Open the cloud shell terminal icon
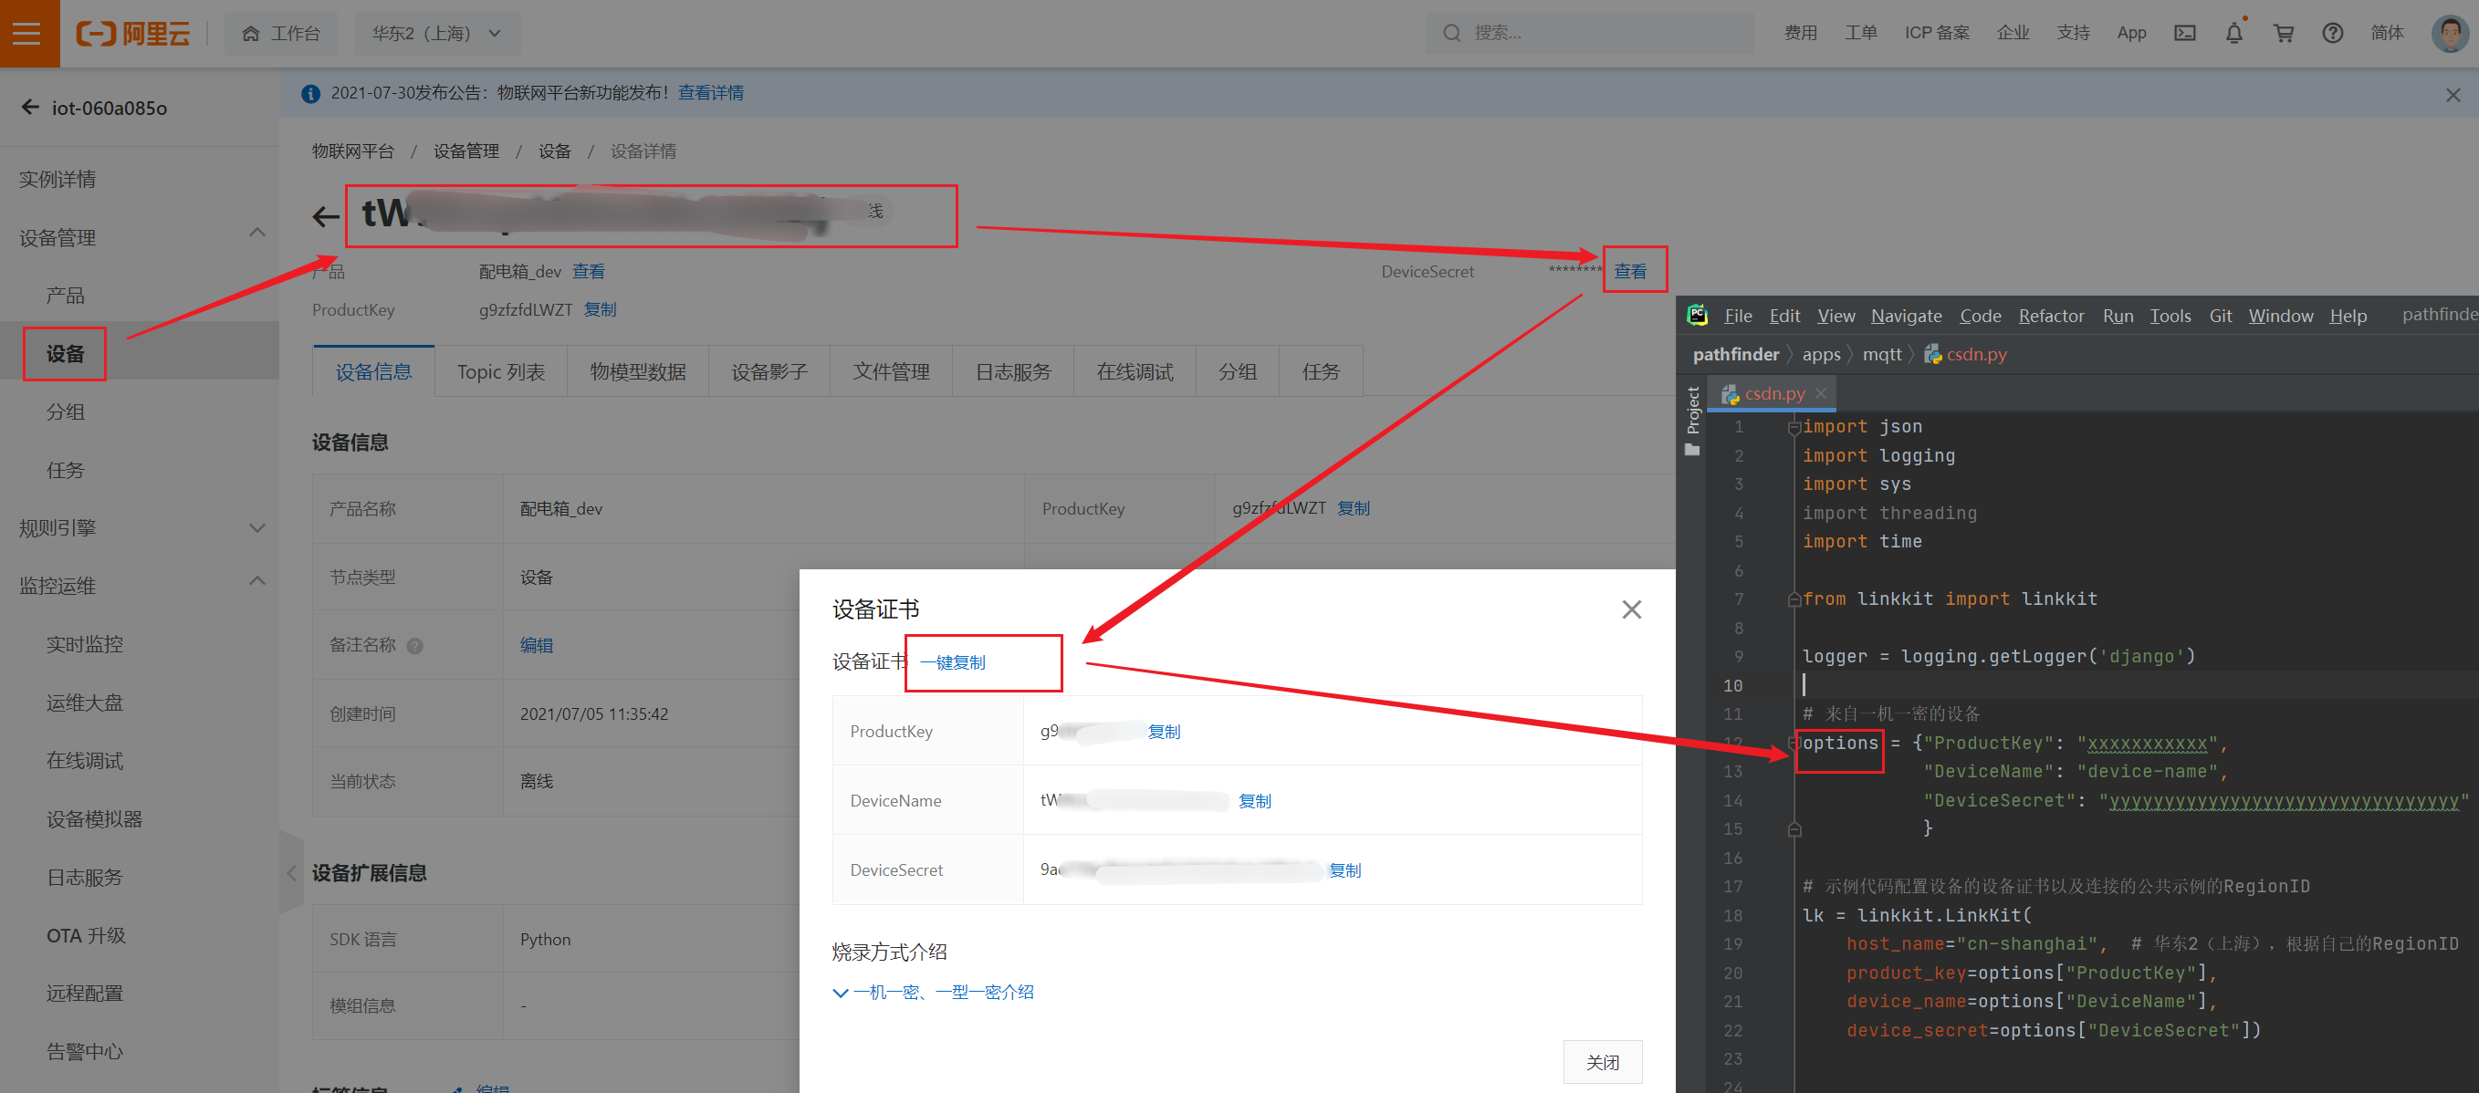Image resolution: width=2479 pixels, height=1093 pixels. coord(2184,33)
